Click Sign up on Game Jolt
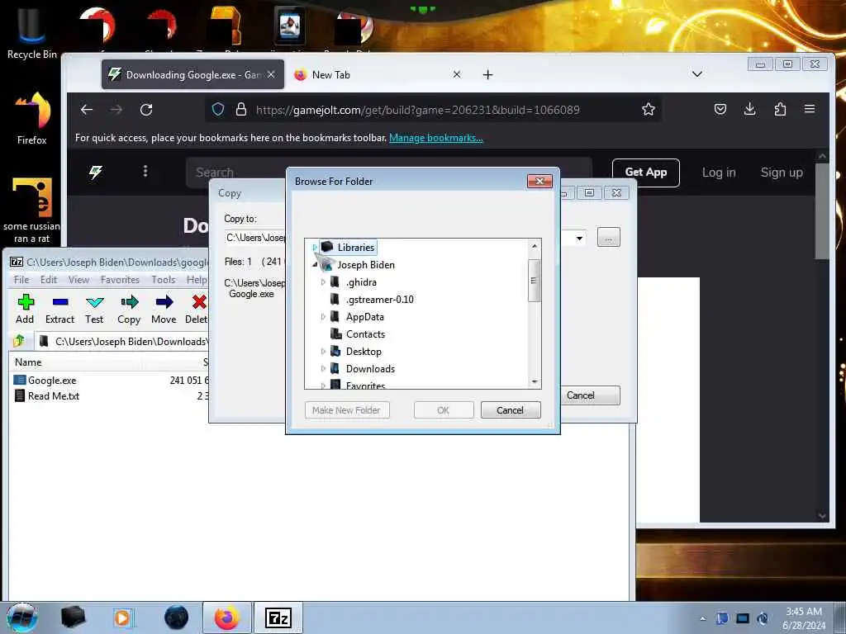The width and height of the screenshot is (846, 634). [x=782, y=173]
